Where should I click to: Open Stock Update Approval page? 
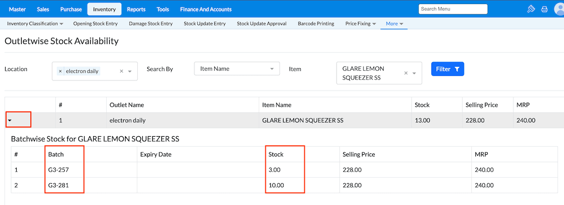click(x=262, y=23)
